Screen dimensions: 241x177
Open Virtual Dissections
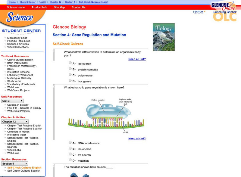pyautogui.click(x=18, y=47)
